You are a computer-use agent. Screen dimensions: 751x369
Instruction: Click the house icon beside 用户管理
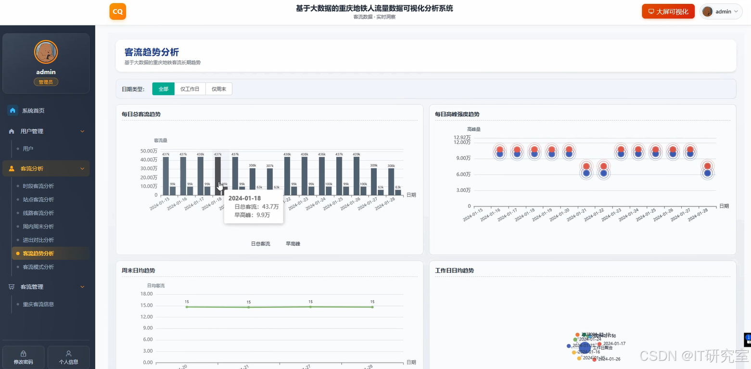(12, 131)
